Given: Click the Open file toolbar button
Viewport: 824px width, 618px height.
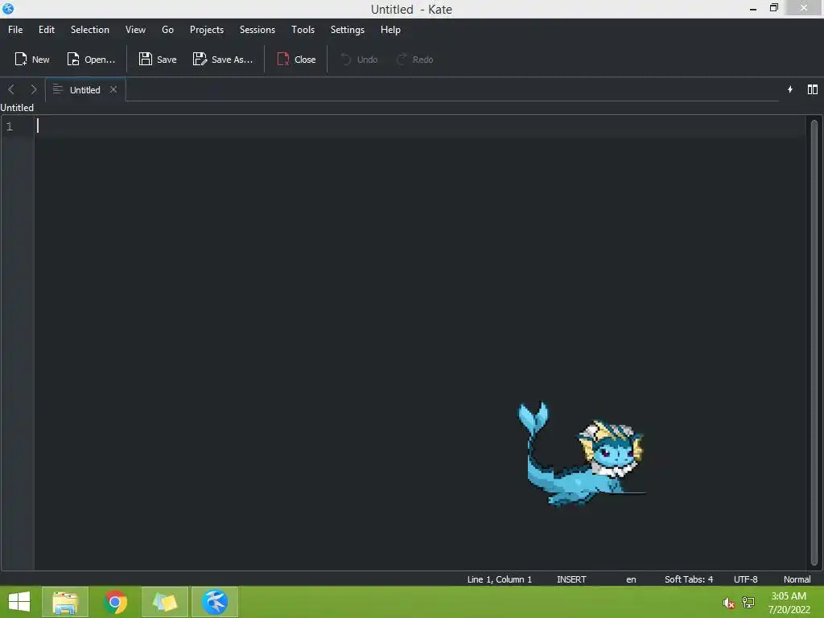Looking at the screenshot, I should point(90,60).
